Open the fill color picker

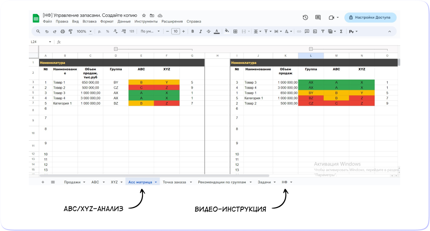(227, 31)
